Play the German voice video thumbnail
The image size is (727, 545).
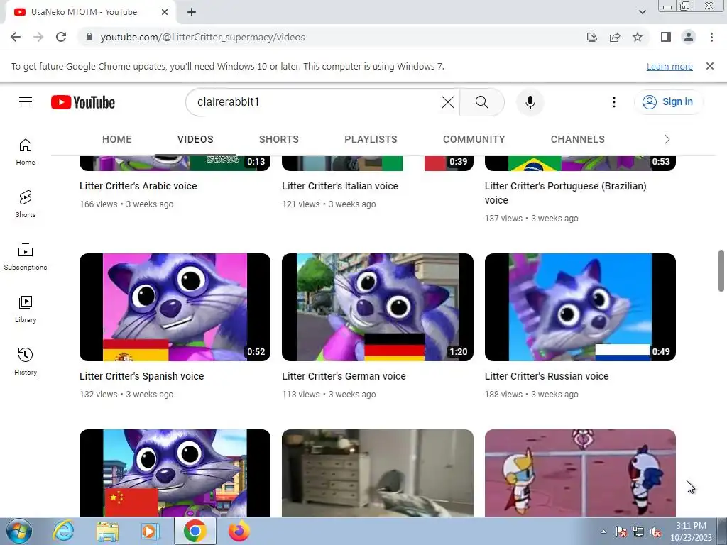pyautogui.click(x=378, y=307)
